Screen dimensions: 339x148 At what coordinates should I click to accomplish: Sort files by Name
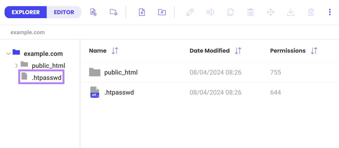[115, 51]
